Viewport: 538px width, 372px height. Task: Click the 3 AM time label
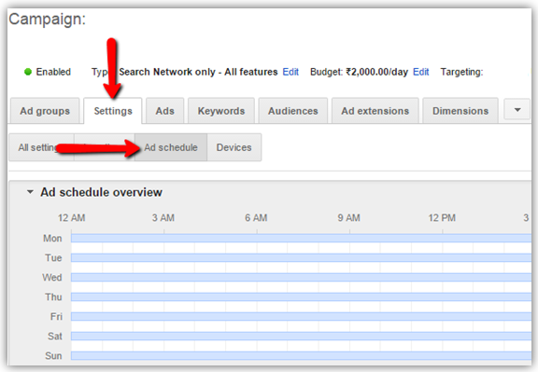(163, 218)
